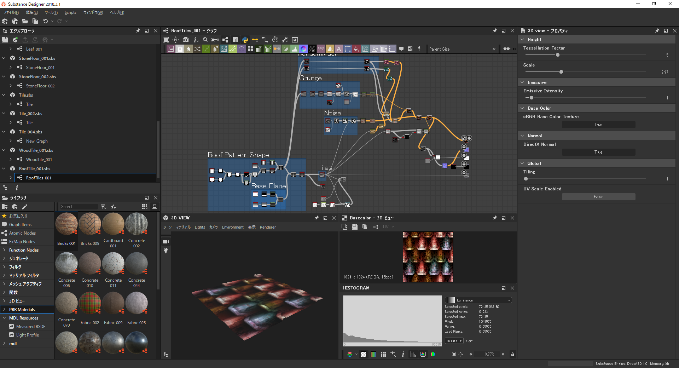Image resolution: width=679 pixels, height=368 pixels.
Task: Click the RGB channels circle icon in 2D view
Action: coord(433,354)
